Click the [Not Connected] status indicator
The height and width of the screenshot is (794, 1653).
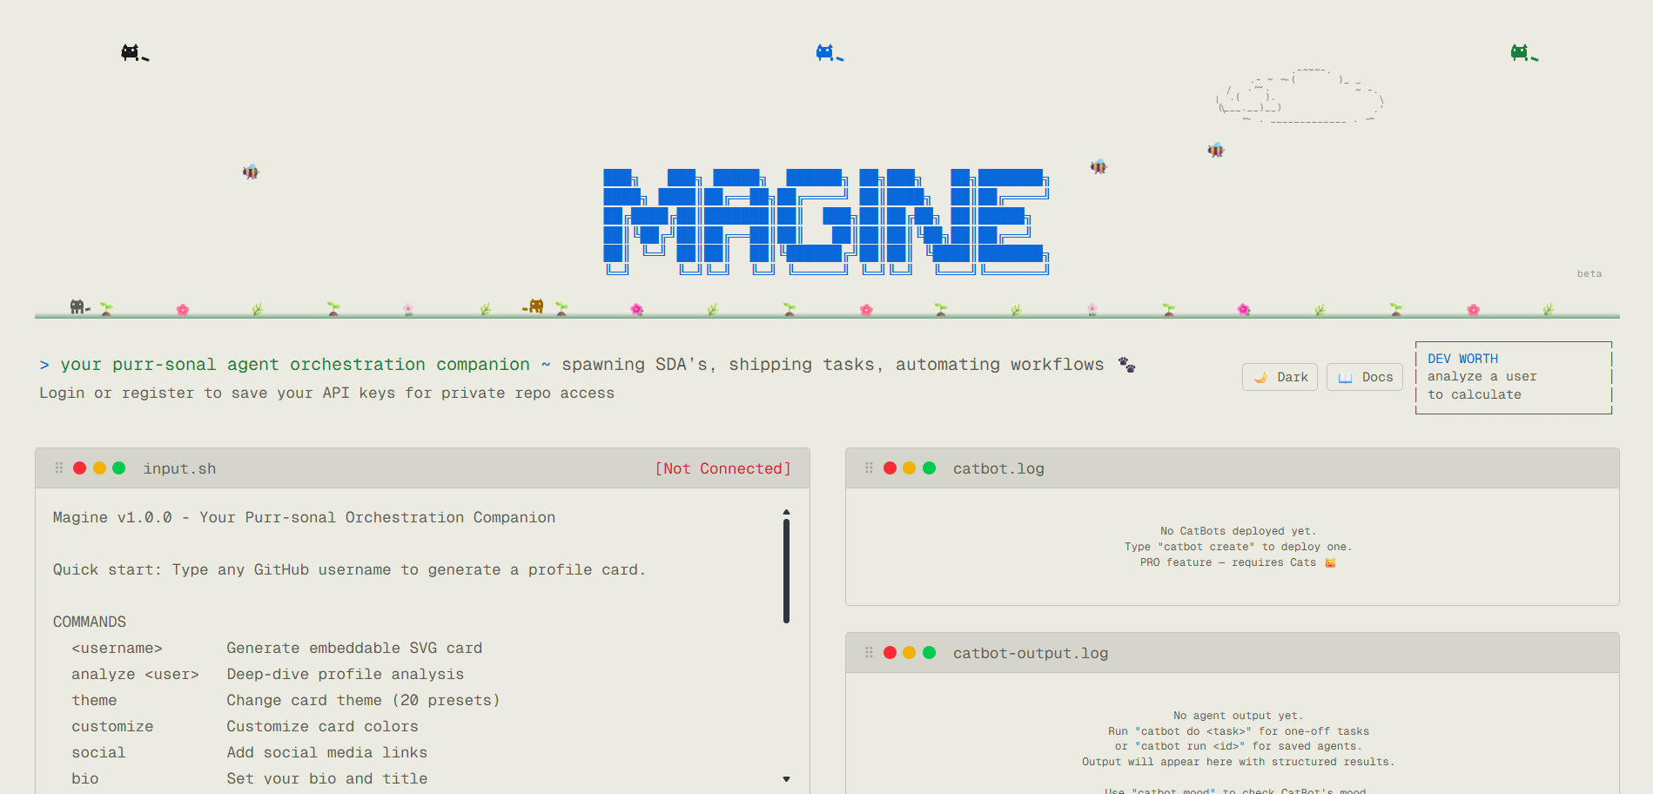coord(723,468)
